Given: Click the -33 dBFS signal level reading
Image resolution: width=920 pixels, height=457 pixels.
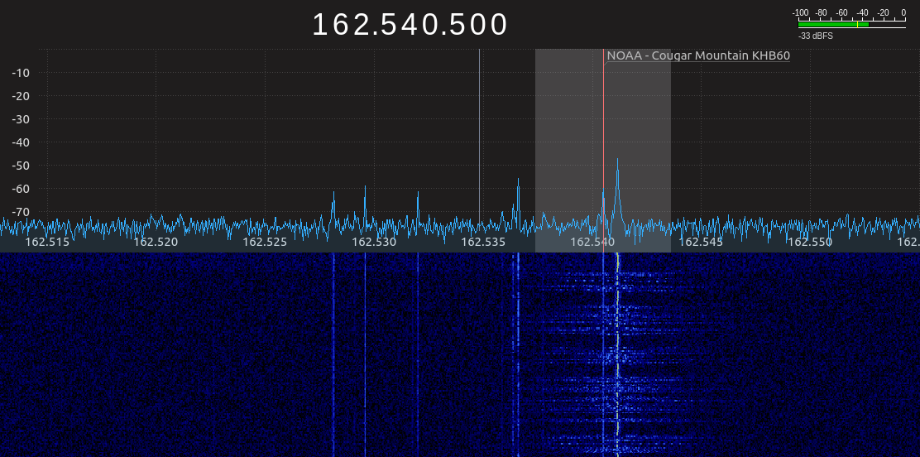Looking at the screenshot, I should [x=816, y=36].
